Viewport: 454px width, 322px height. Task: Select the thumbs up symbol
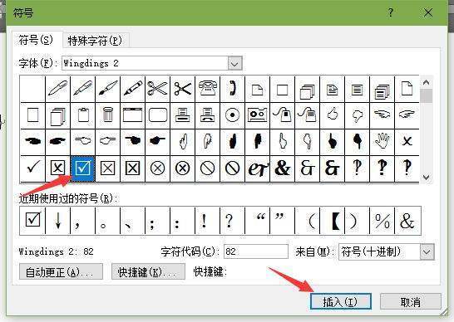[333, 115]
